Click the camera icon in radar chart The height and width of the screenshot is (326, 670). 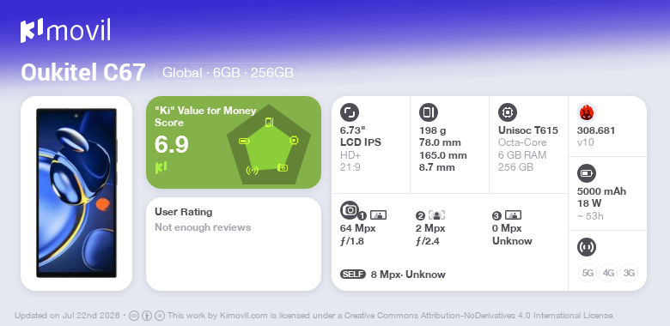[283, 167]
